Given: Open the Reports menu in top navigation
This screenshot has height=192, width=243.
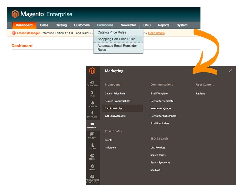Looking at the screenshot, I should [164, 25].
